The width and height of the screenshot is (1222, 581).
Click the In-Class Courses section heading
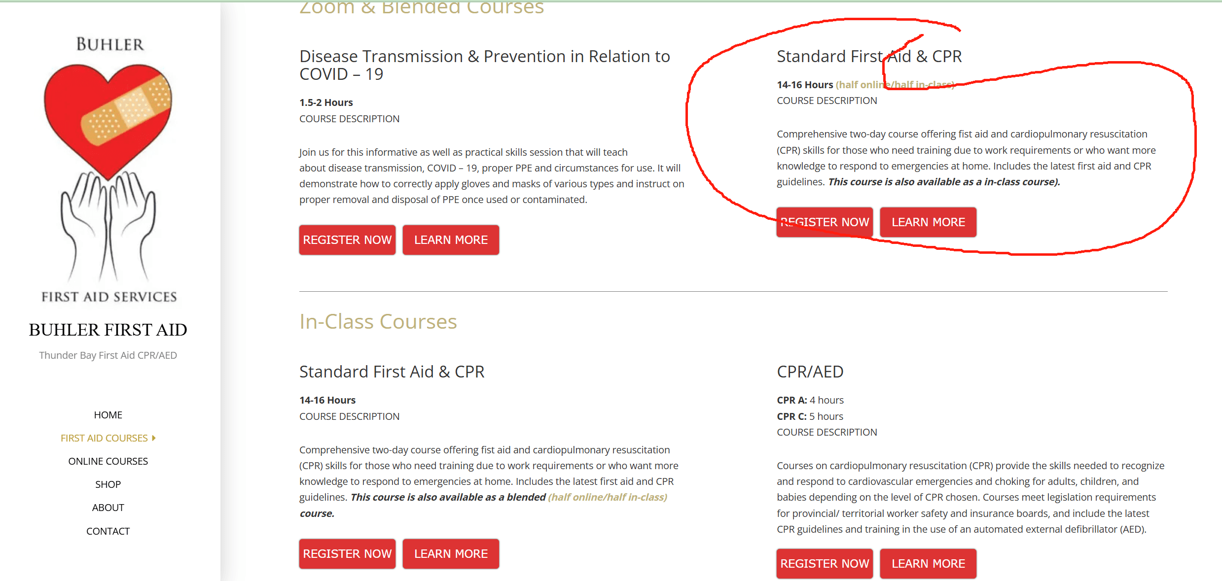[x=378, y=322]
